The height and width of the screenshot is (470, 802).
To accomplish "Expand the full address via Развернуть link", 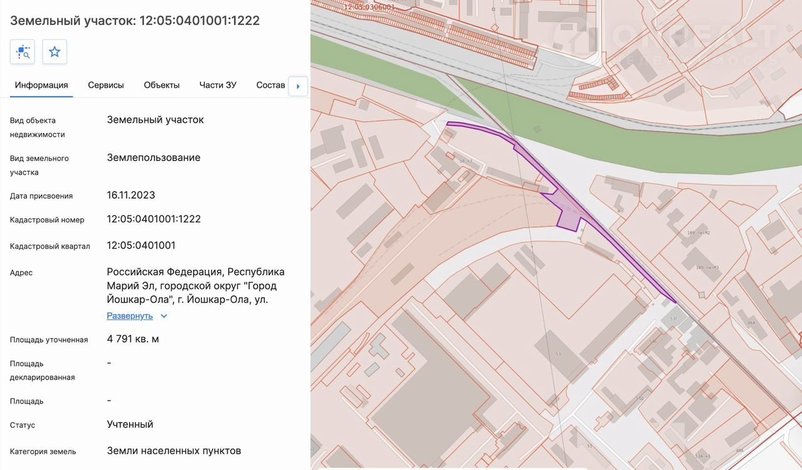I will tap(130, 316).
